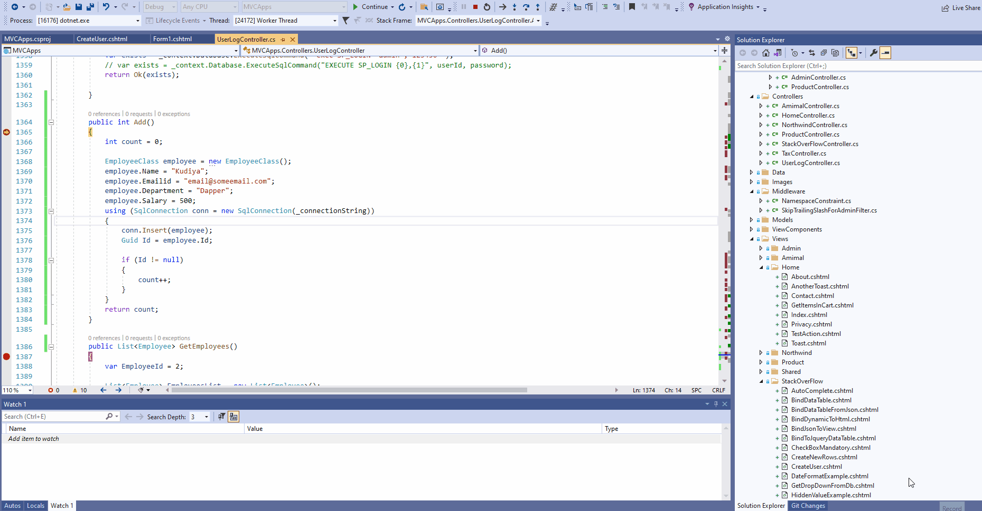Image resolution: width=982 pixels, height=511 pixels.
Task: Switch to the Git Changes tab
Action: point(808,505)
